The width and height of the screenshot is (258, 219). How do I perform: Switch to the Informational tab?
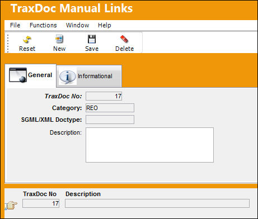click(89, 76)
